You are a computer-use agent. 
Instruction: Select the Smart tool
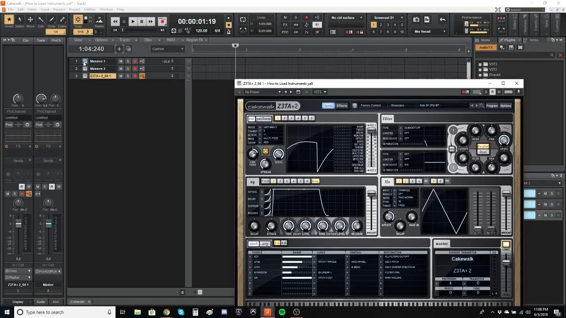(x=9, y=20)
